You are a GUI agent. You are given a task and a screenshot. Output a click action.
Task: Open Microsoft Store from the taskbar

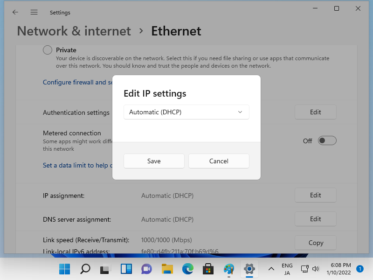(x=208, y=269)
